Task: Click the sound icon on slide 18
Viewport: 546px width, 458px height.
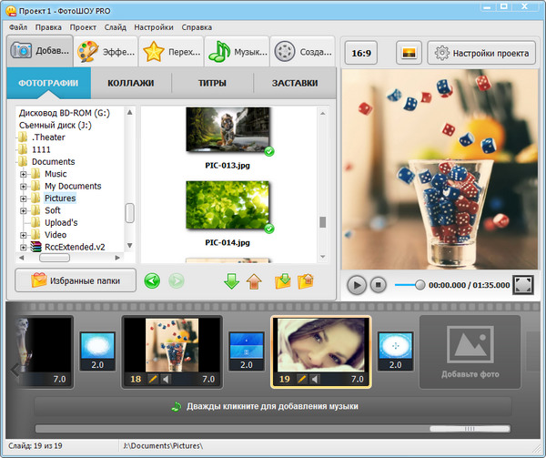Action: click(x=167, y=379)
